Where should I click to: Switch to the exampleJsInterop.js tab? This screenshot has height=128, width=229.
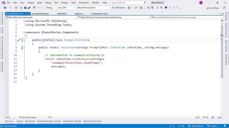tap(40, 14)
